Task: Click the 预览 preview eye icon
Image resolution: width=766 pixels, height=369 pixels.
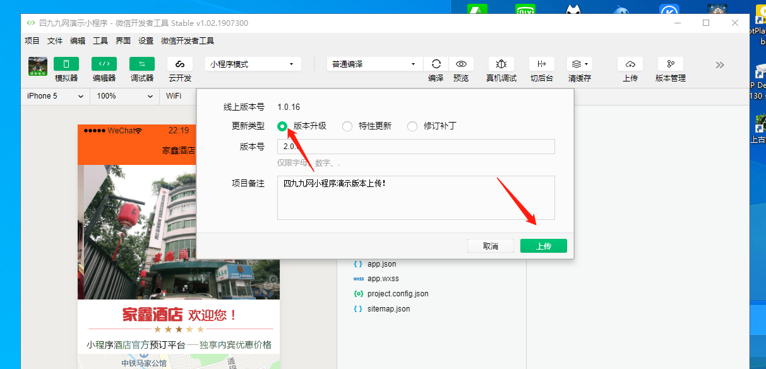Action: (x=462, y=64)
